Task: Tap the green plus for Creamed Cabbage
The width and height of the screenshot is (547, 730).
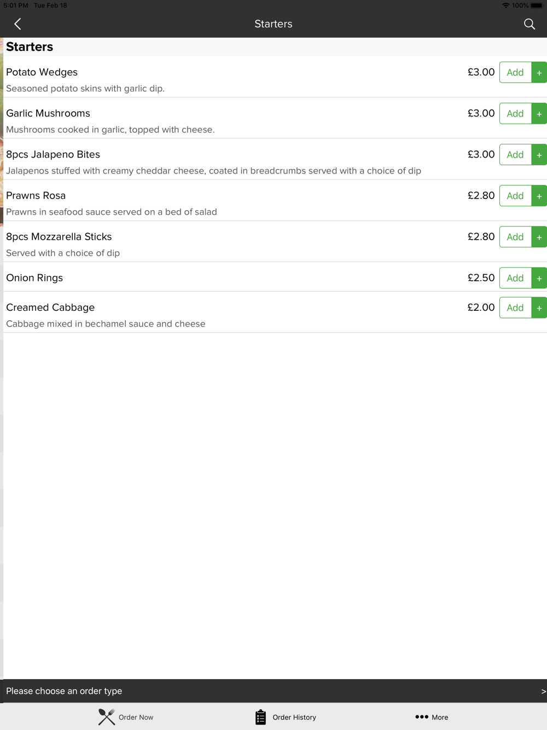Action: click(539, 308)
